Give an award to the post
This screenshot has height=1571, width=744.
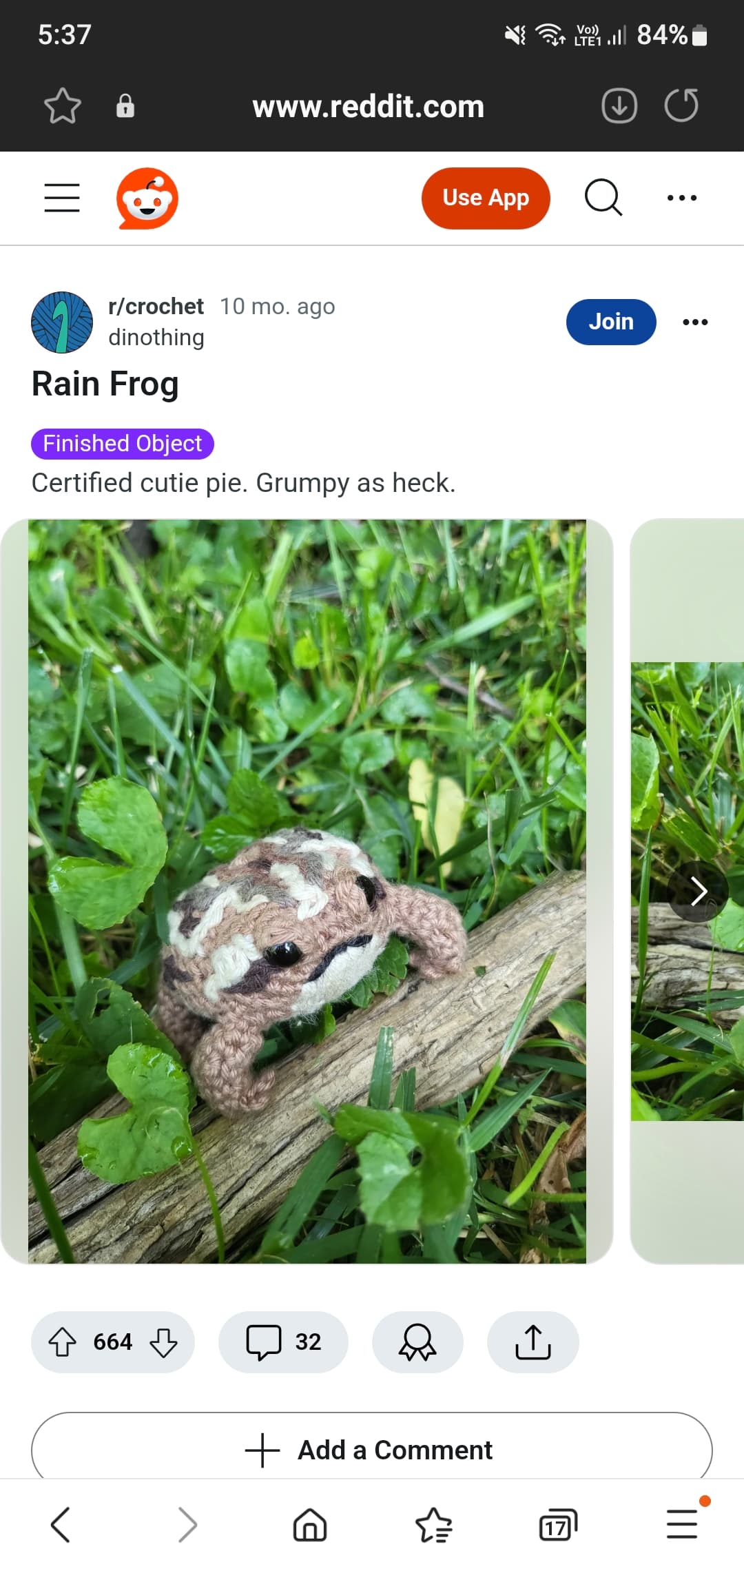(x=417, y=1342)
